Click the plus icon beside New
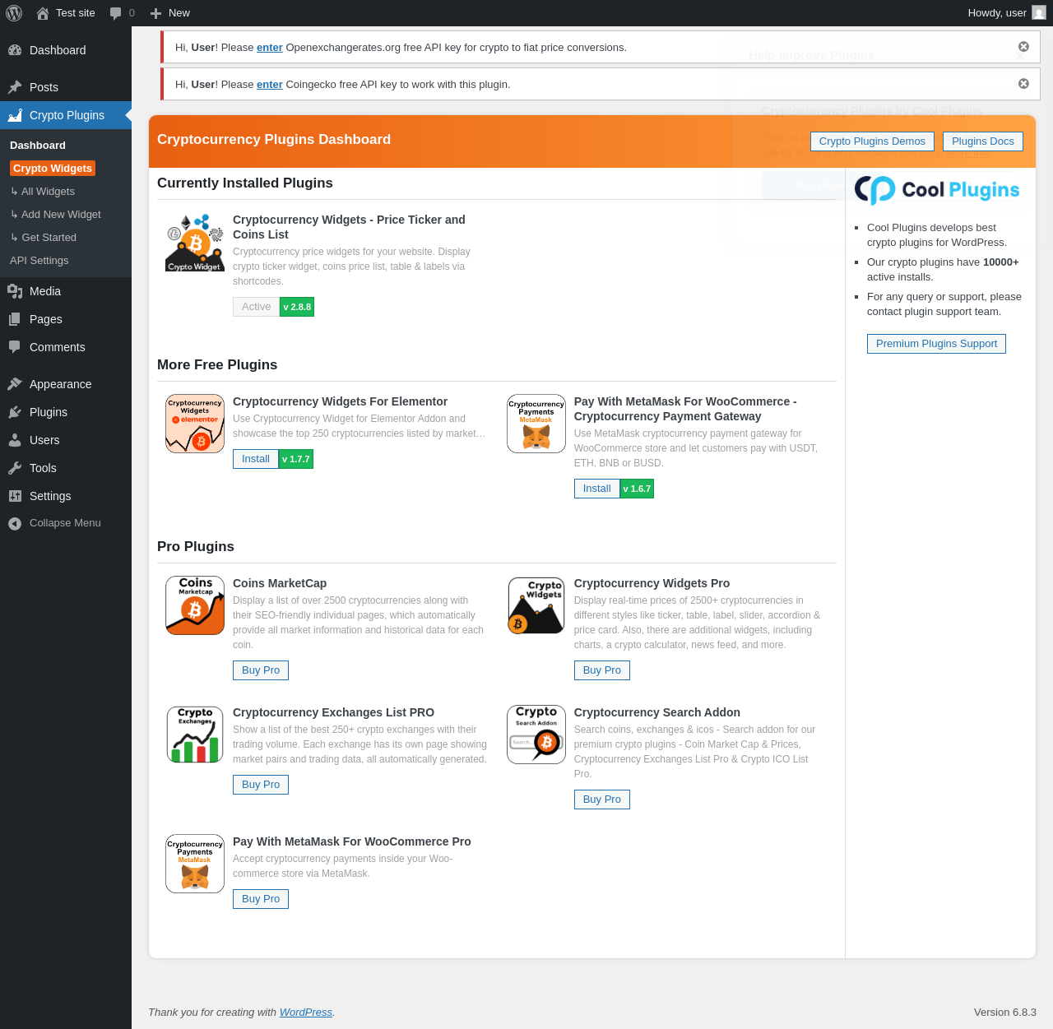Viewport: 1053px width, 1029px height. (155, 13)
